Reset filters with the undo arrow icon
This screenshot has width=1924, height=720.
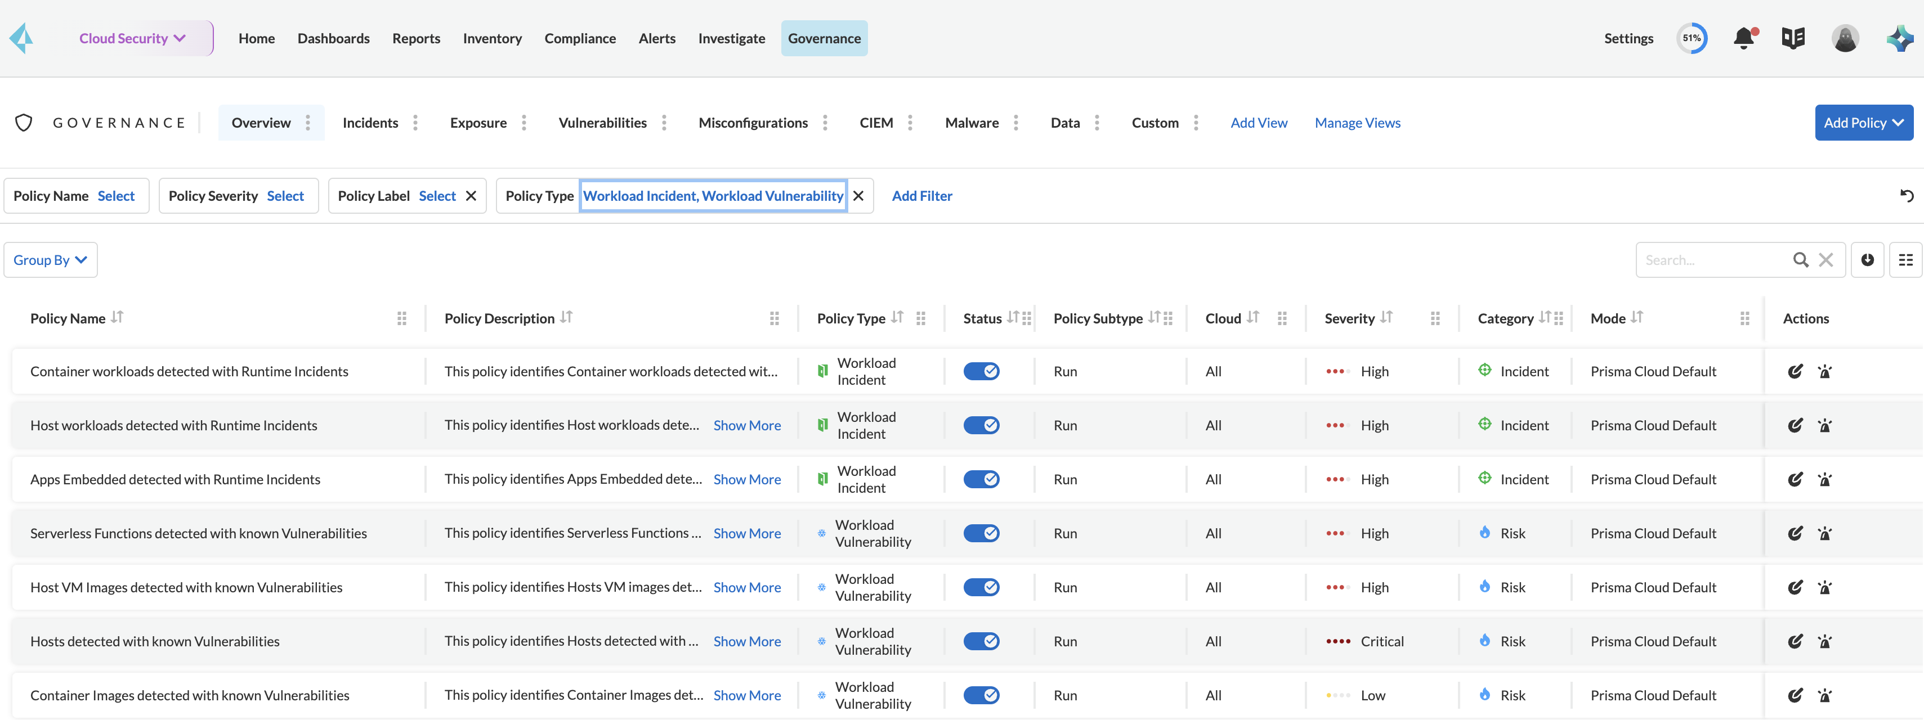(1907, 196)
